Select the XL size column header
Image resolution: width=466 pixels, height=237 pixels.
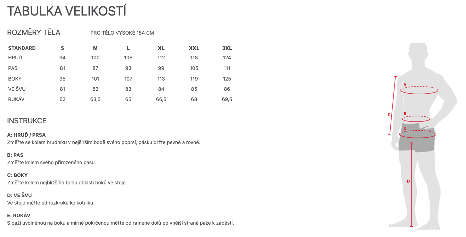[x=161, y=48]
